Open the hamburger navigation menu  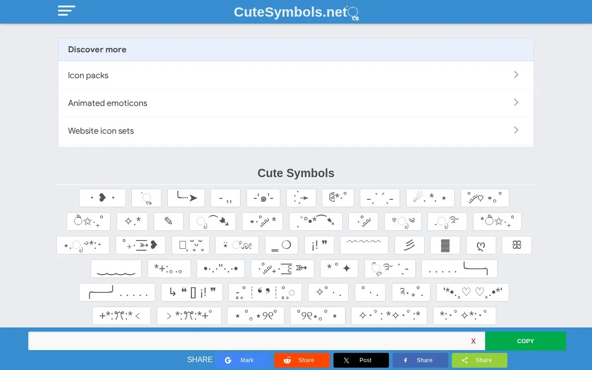(x=66, y=11)
